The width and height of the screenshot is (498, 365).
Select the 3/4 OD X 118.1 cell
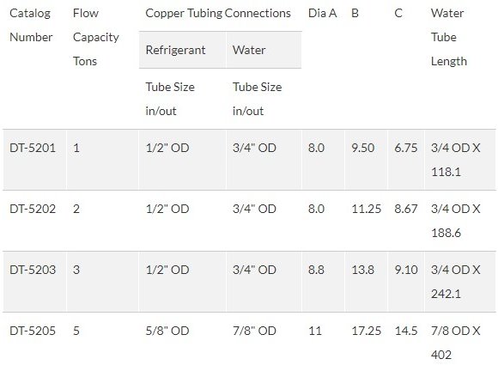point(455,160)
